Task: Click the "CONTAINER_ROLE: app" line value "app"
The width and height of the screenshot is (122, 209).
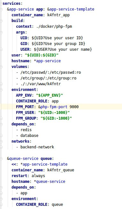Action: [55, 101]
